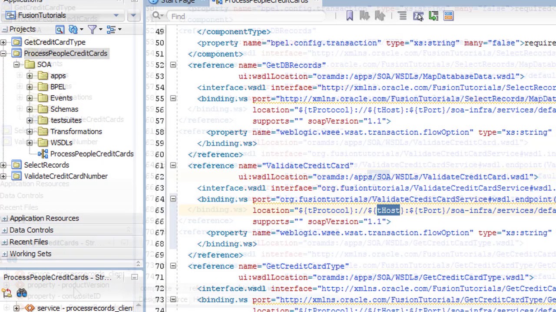Collapse the SOA folder node
Screen dimensions: 556x312
[x=17, y=65]
